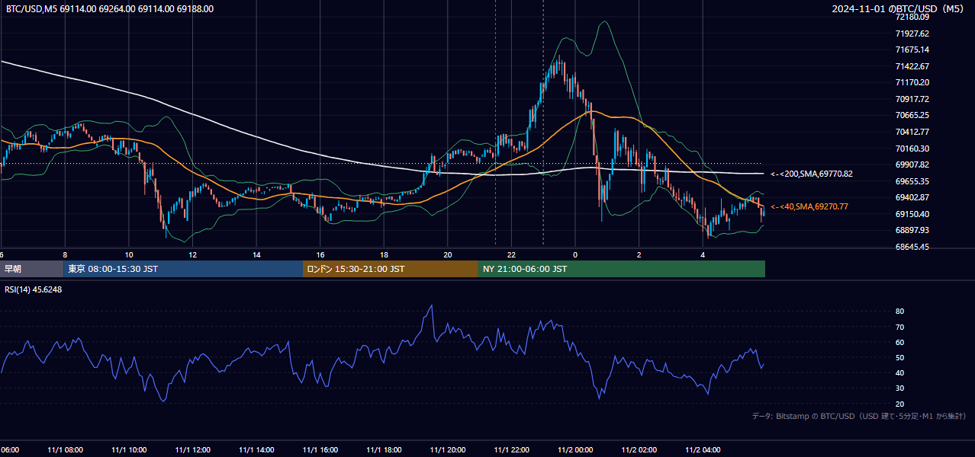Click the RSI 30 level label
The height and width of the screenshot is (457, 975).
[899, 388]
